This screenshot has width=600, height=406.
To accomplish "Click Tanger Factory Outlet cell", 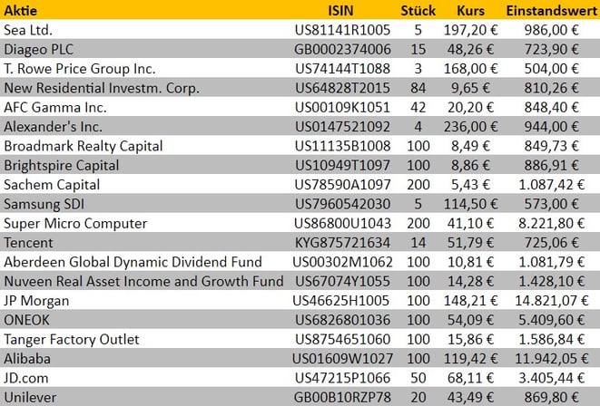I will click(x=73, y=339).
